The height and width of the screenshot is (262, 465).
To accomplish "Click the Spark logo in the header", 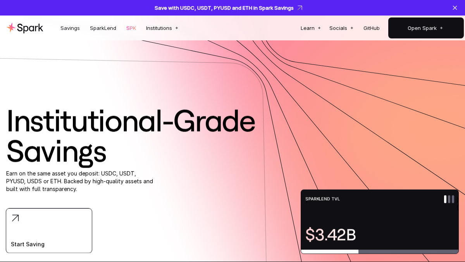I will 25,28.
